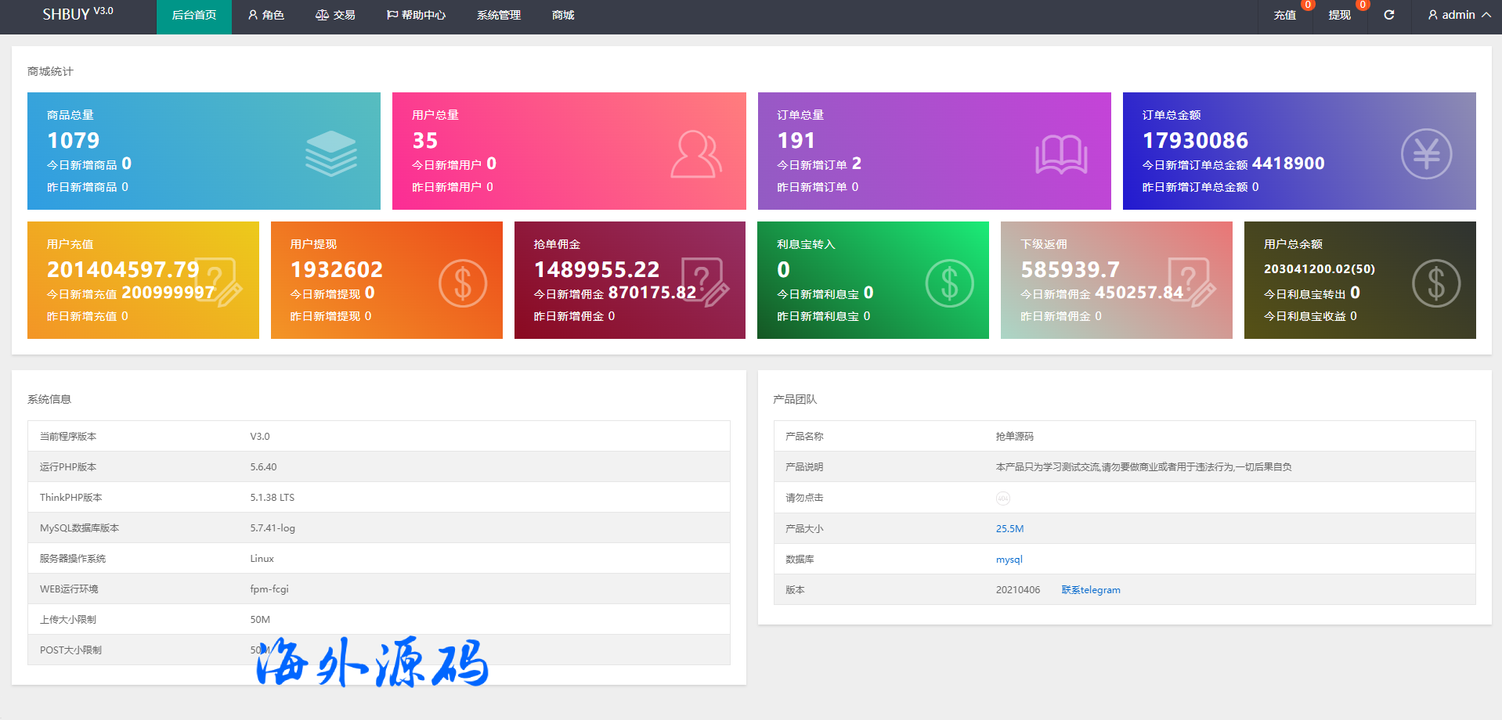This screenshot has width=1502, height=720.
Task: Click the 充值 notification button
Action: 1284,15
